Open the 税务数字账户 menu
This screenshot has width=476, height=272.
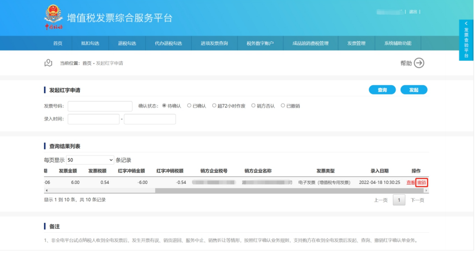point(260,43)
